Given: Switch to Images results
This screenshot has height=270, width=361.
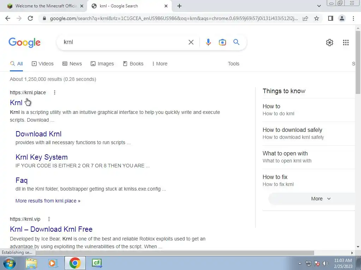Looking at the screenshot, I should [x=102, y=64].
